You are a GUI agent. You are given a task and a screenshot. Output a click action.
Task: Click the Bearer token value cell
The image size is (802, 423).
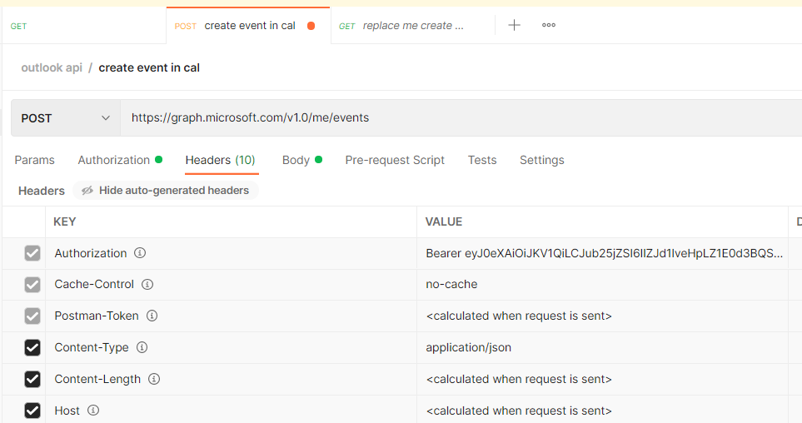602,253
